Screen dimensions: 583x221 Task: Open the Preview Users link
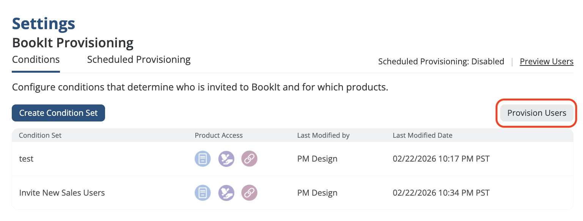click(x=546, y=62)
